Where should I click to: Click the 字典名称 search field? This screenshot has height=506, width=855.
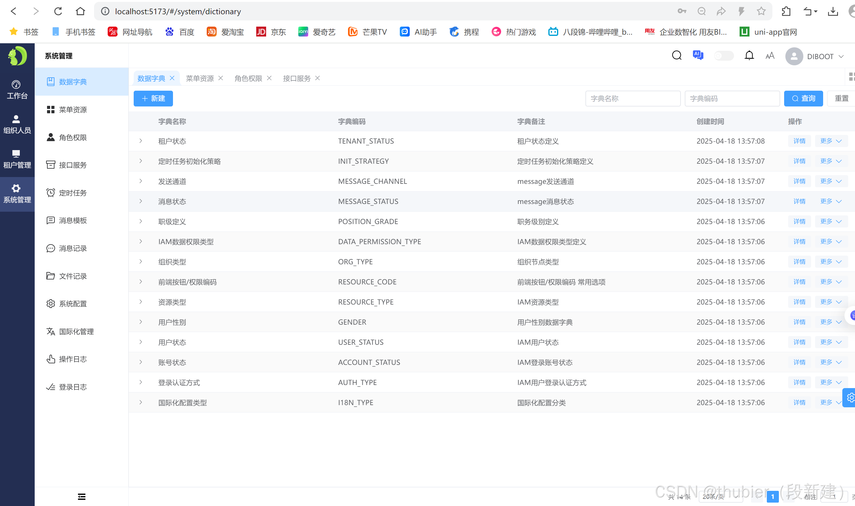633,98
